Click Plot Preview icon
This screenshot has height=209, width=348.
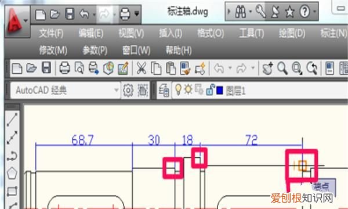[x=79, y=68]
